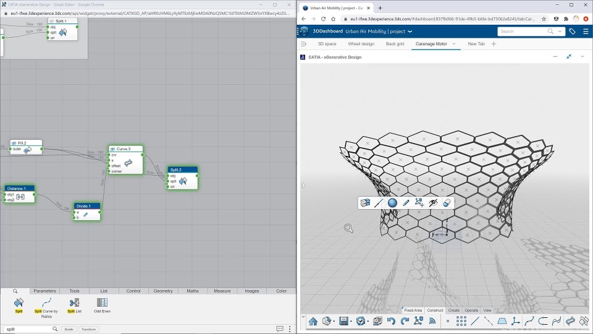593x334 pixels.
Task: Open the comments speech bubble icon
Action: point(280,328)
